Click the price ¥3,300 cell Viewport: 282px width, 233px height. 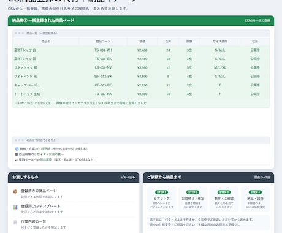[142, 94]
